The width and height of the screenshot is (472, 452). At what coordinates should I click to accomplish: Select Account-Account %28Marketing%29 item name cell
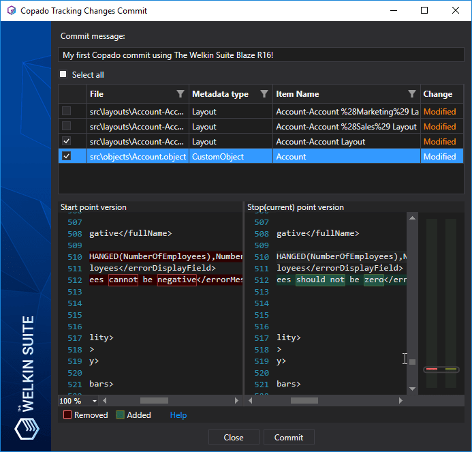[x=347, y=111]
